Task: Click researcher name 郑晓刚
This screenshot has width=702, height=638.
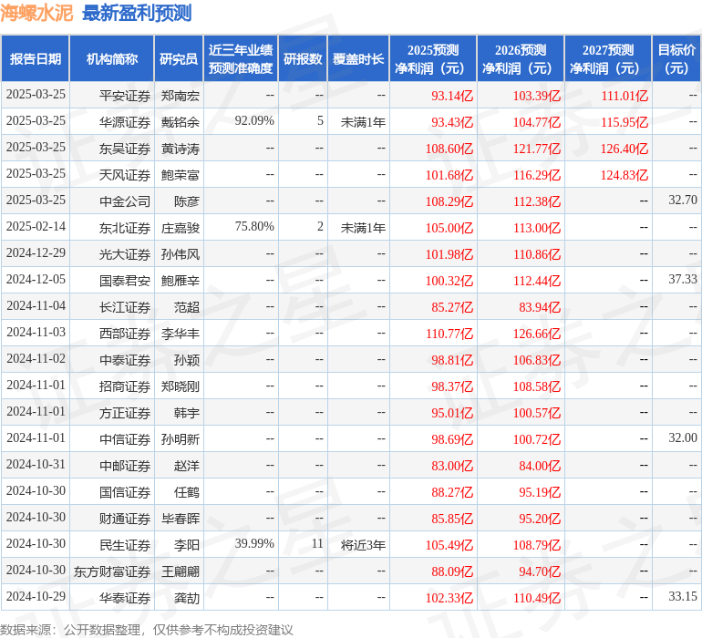Action: [181, 386]
